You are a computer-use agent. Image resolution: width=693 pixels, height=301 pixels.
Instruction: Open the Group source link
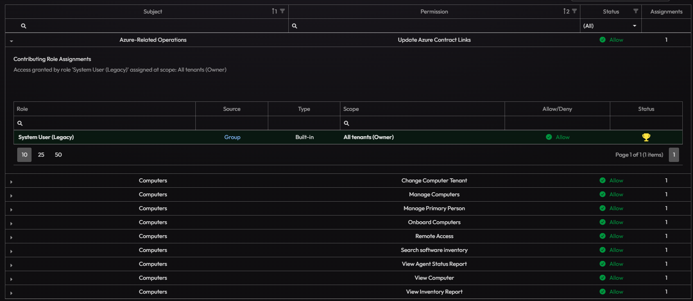232,137
